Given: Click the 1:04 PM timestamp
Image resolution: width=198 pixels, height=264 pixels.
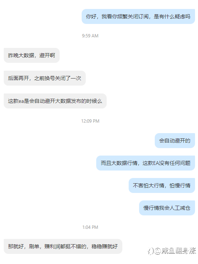Looking at the screenshot, I should [x=90, y=227].
